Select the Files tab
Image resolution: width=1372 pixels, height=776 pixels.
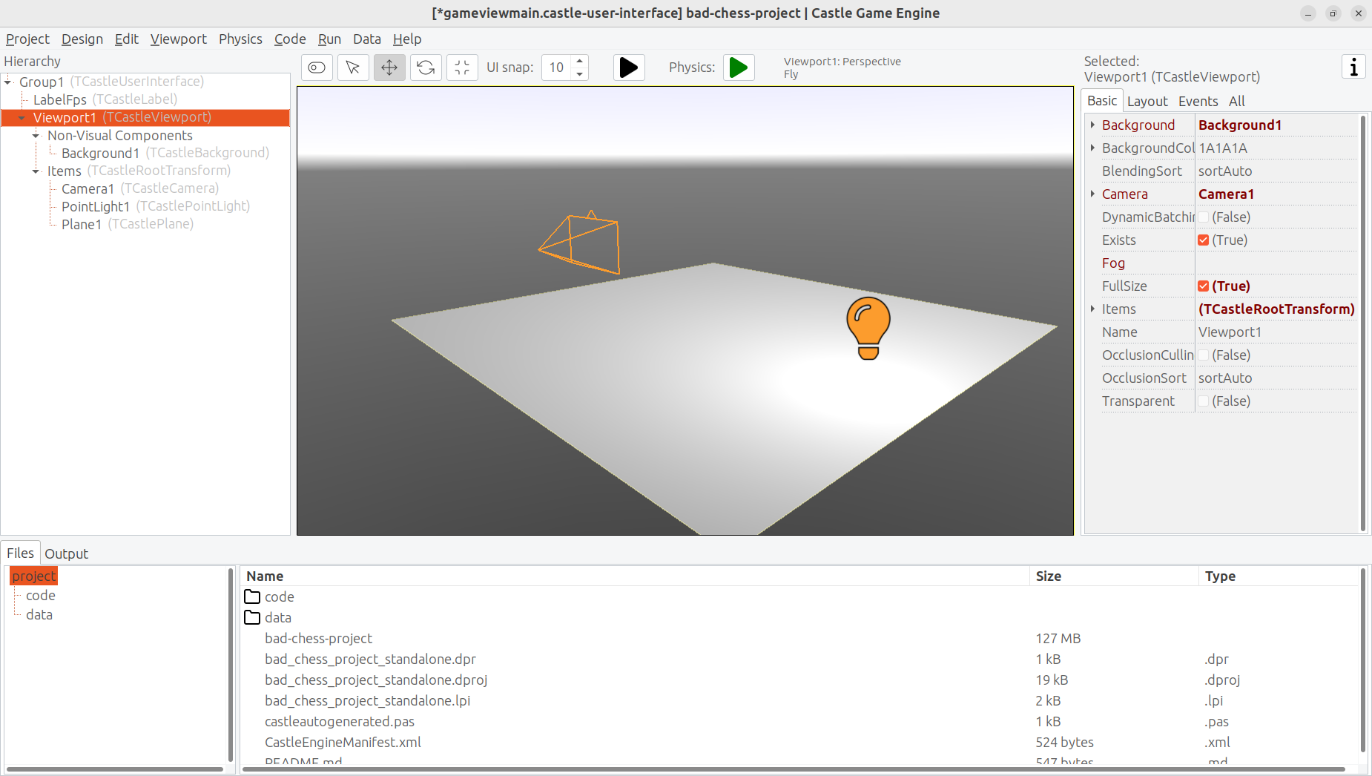(20, 553)
